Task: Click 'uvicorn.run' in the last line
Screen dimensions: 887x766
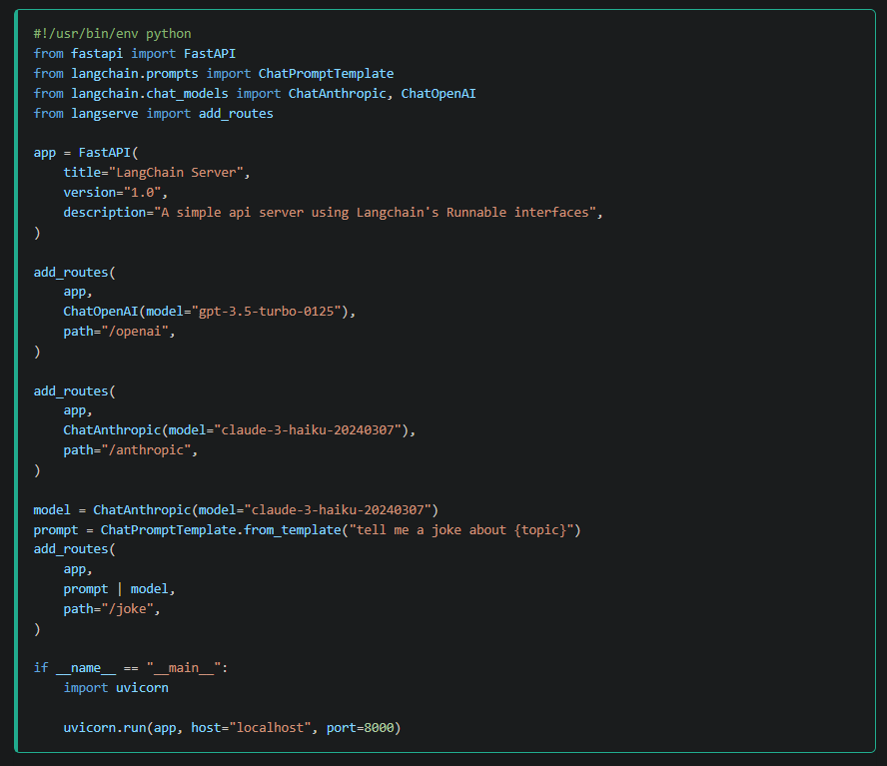Action: pyautogui.click(x=105, y=728)
